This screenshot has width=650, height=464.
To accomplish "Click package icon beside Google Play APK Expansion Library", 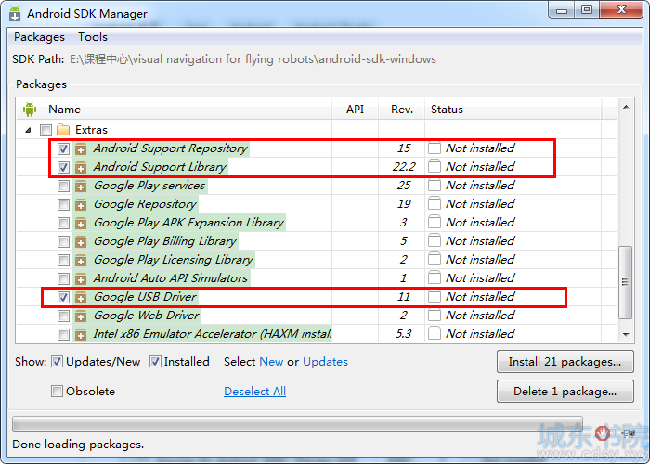I will tap(81, 224).
